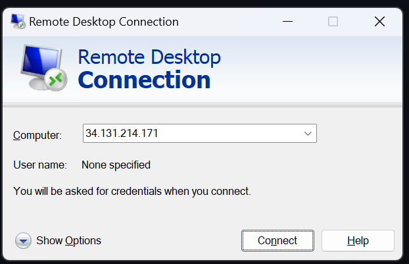409x264 pixels.
Task: Click the large monitor banner icon
Action: [43, 68]
